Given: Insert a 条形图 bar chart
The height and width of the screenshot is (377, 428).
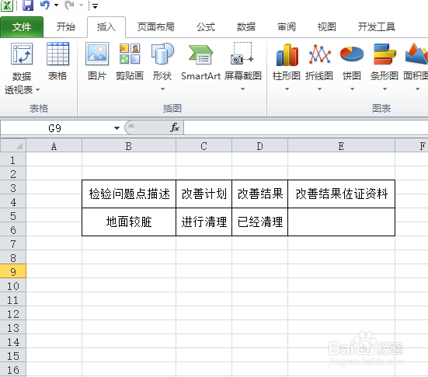Looking at the screenshot, I should tap(385, 61).
